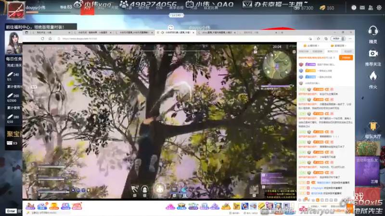The image size is (385, 216).
Task: Select the 贵宾(121) tab in chat panel
Action: click(x=333, y=51)
